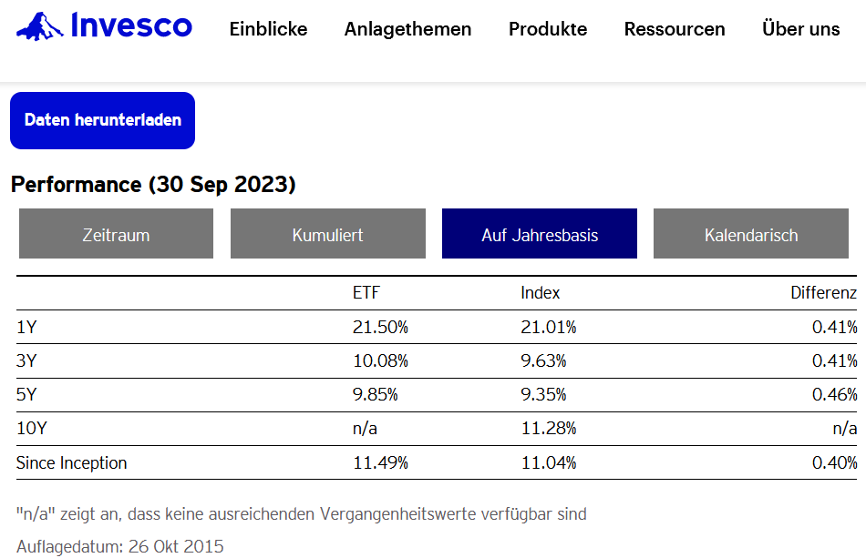The height and width of the screenshot is (558, 866).
Task: Click the ETF column header
Action: click(366, 293)
